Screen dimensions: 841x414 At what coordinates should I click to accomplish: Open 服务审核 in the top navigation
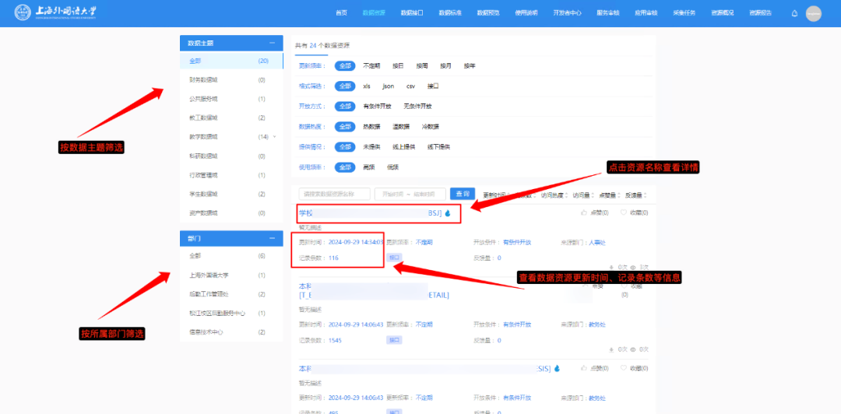pyautogui.click(x=607, y=13)
